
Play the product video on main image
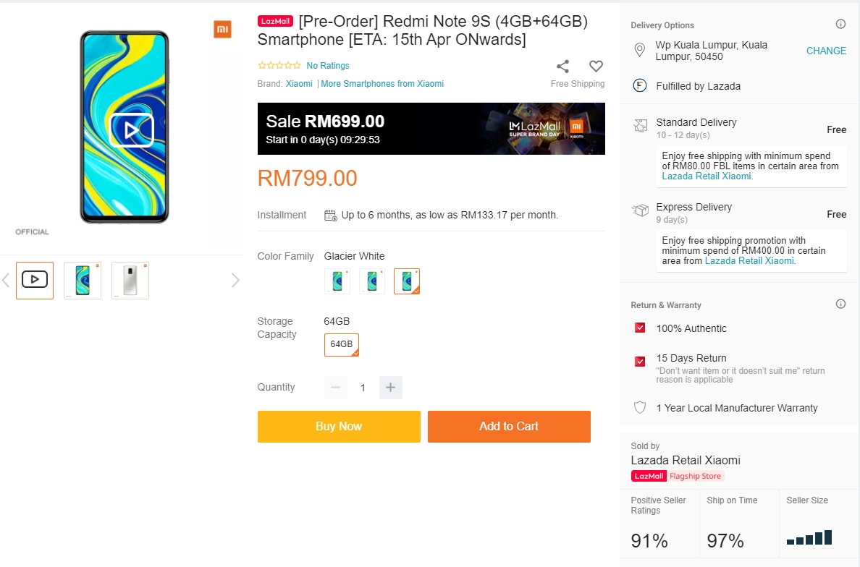[x=131, y=130]
